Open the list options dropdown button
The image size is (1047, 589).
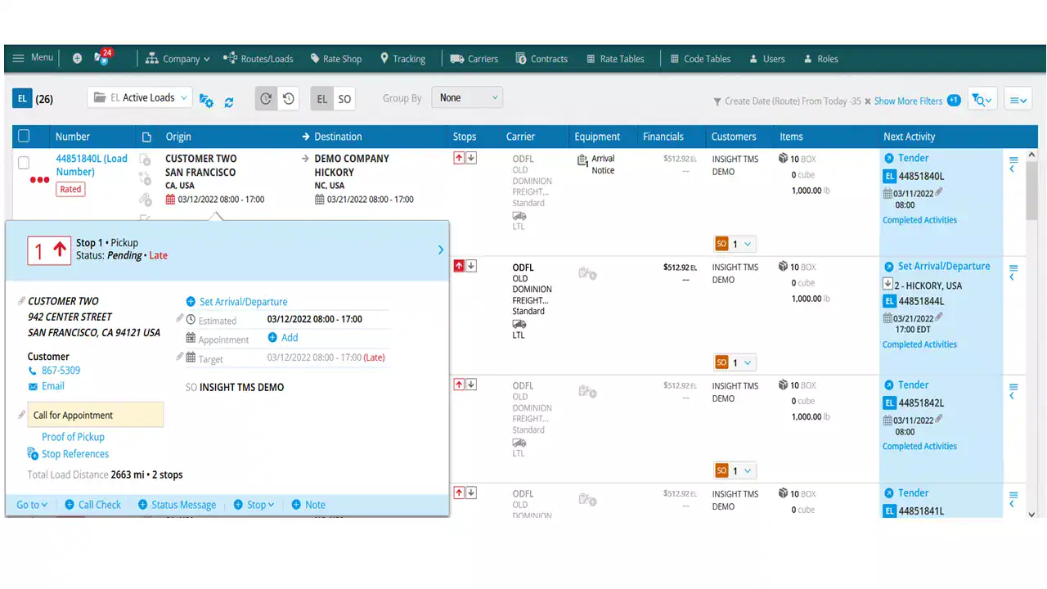pos(1018,100)
